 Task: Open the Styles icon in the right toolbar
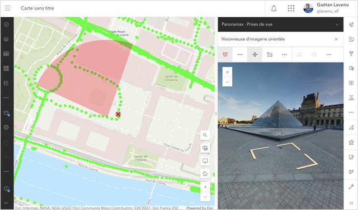351,39
